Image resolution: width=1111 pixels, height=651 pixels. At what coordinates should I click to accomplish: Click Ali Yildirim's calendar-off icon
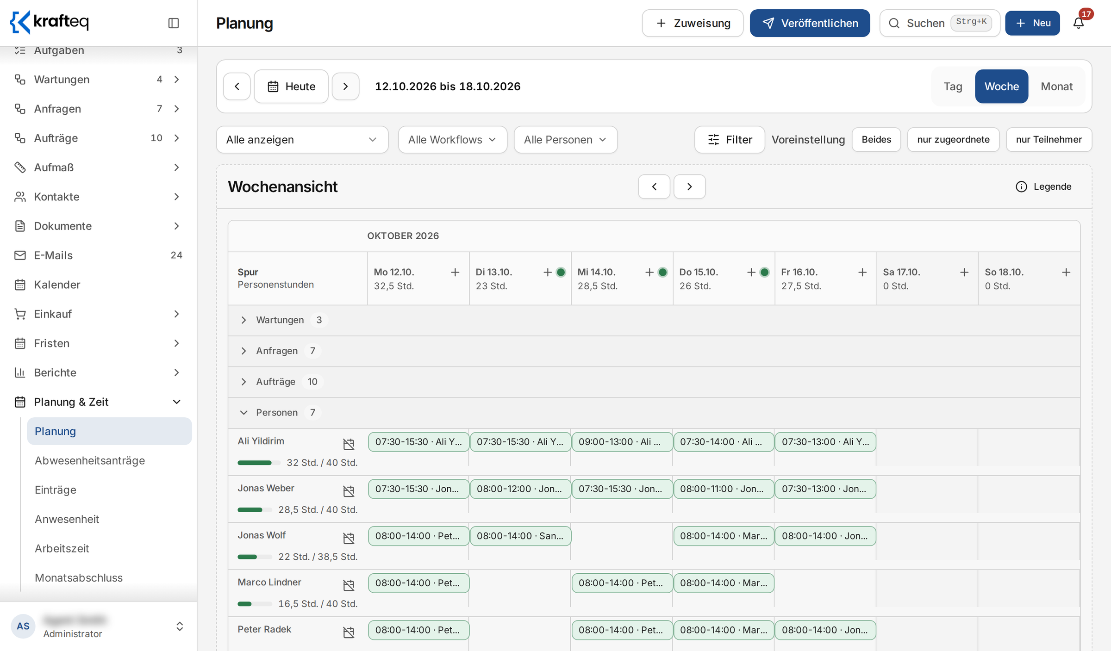point(349,444)
